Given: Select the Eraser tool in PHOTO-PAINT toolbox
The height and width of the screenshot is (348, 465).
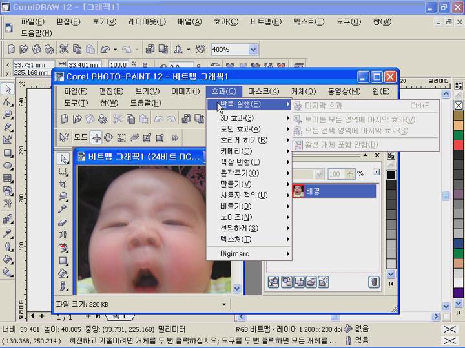Looking at the screenshot, I should (63, 222).
